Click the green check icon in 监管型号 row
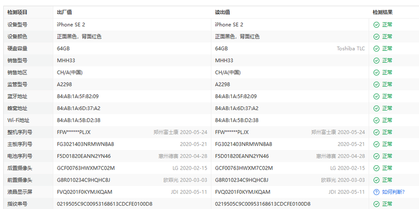 pyautogui.click(x=376, y=85)
